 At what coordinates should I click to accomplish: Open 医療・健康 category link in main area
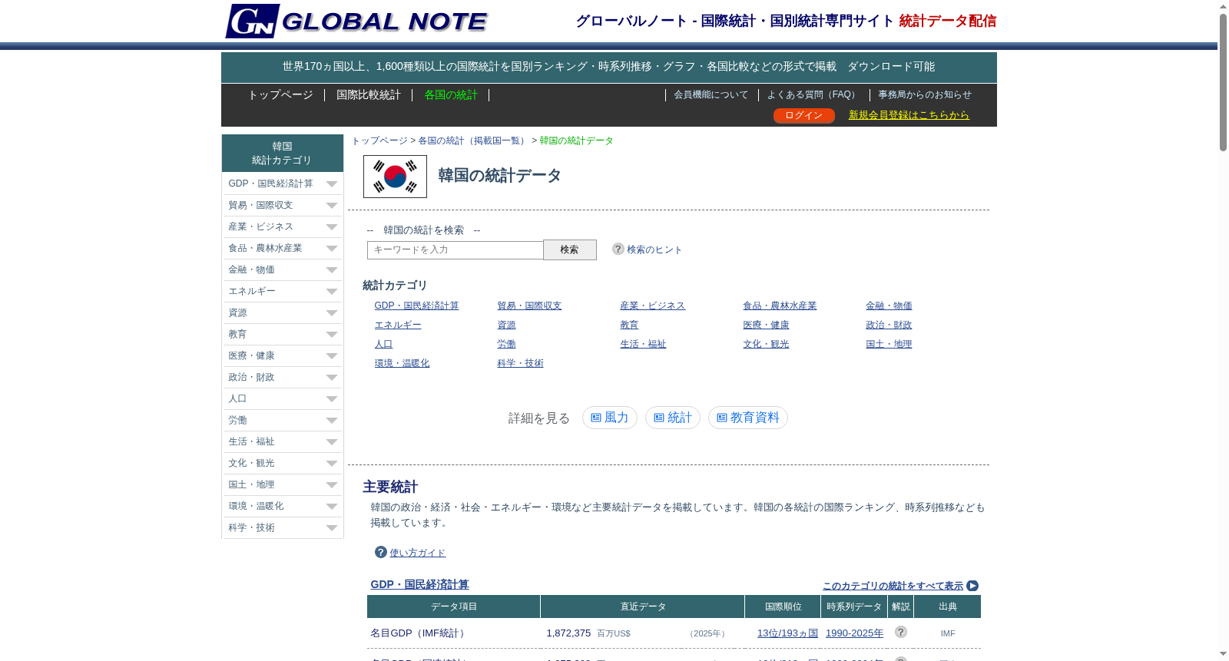point(766,325)
